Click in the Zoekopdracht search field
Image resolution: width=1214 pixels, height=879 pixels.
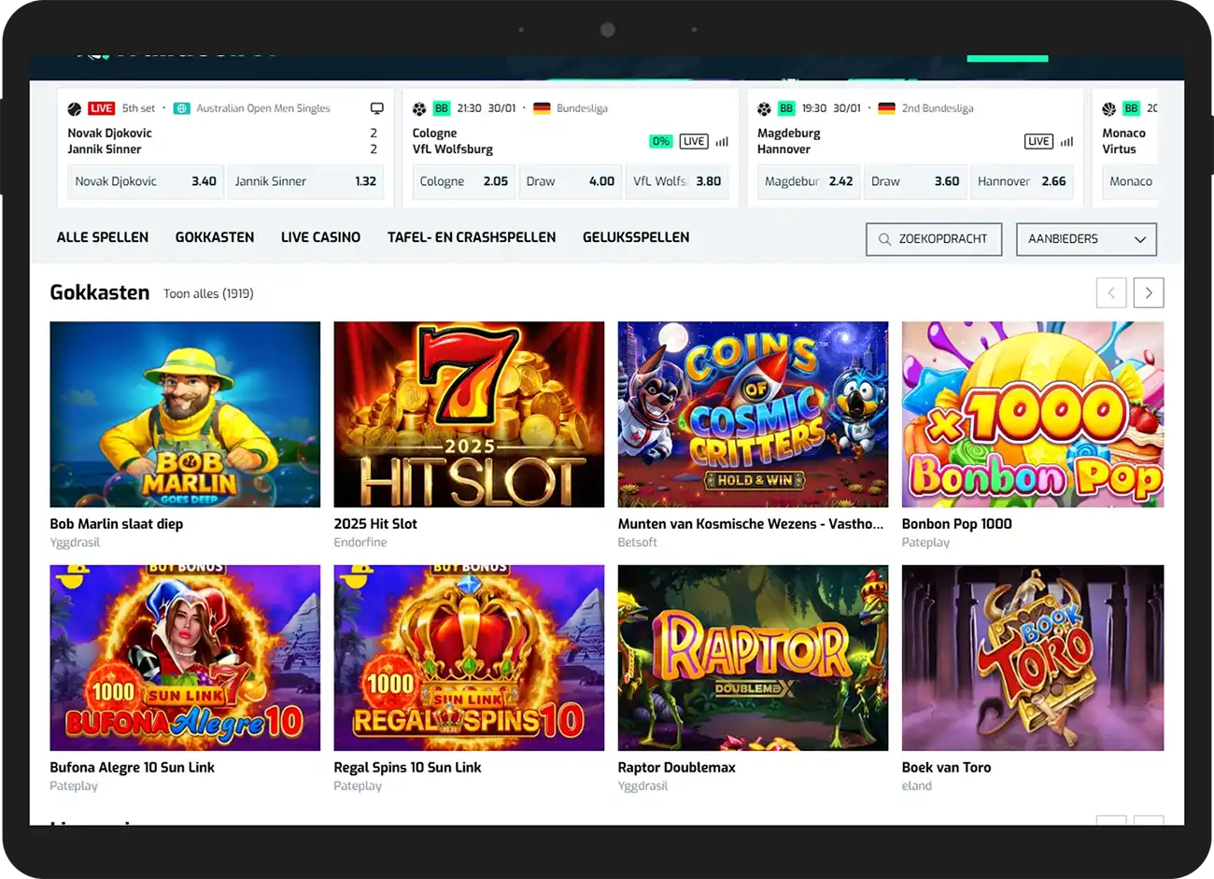[934, 239]
